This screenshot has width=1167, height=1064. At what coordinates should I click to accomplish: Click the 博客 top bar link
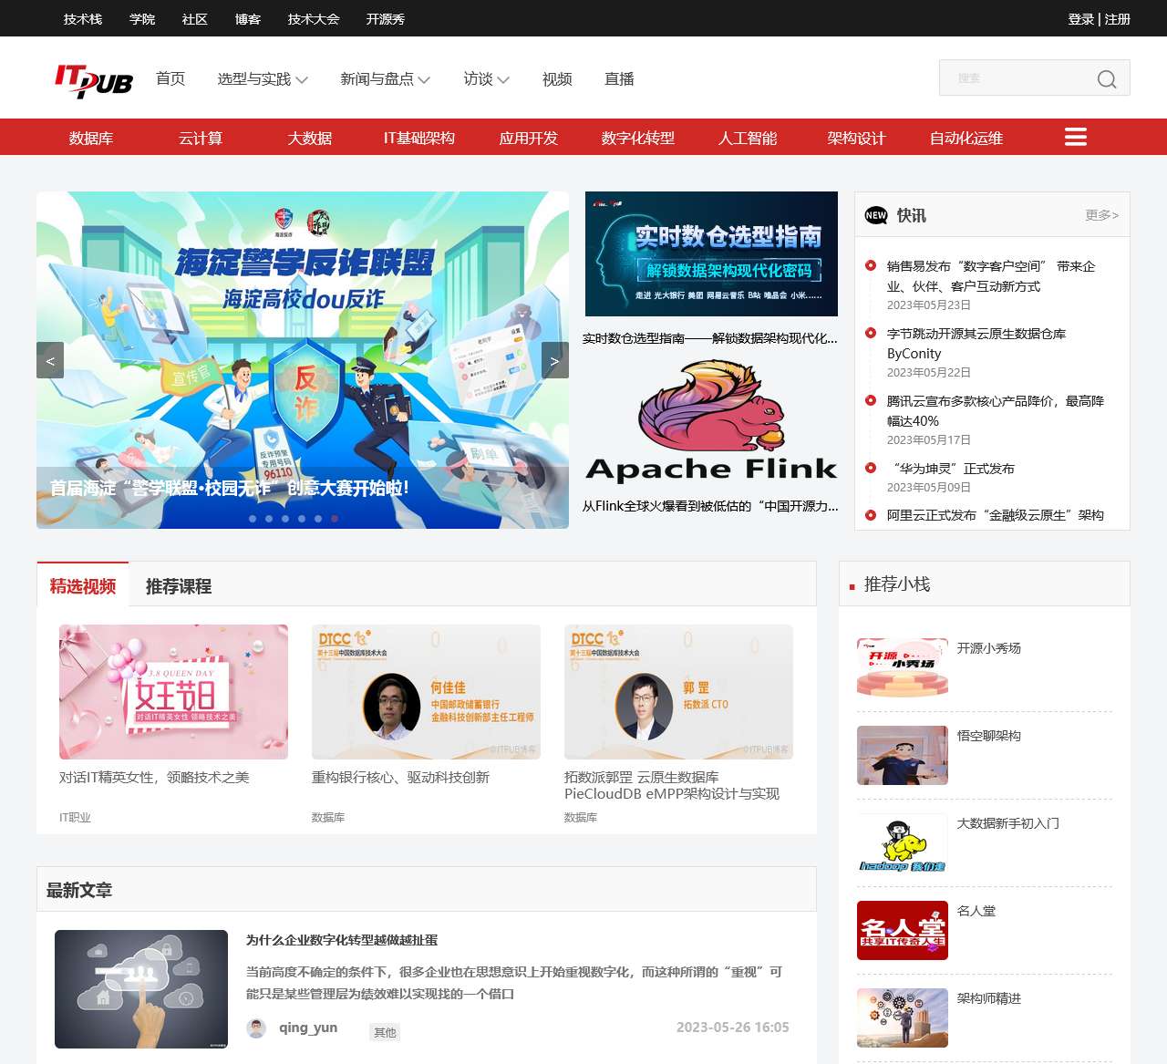(x=248, y=19)
